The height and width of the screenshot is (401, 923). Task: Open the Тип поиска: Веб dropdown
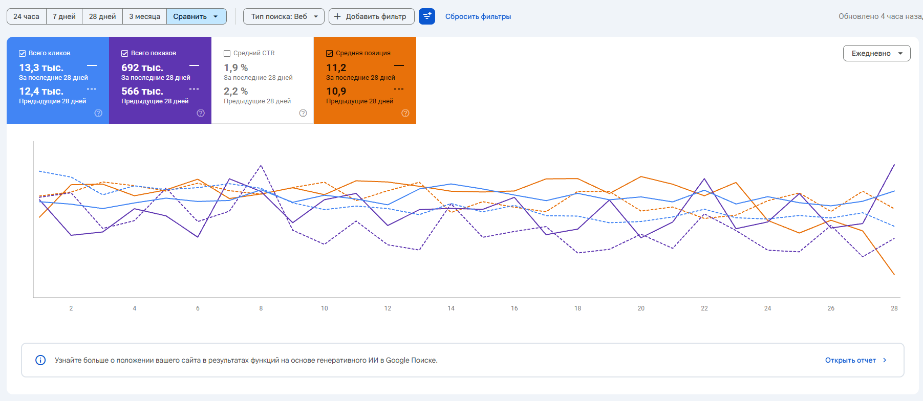(x=284, y=16)
